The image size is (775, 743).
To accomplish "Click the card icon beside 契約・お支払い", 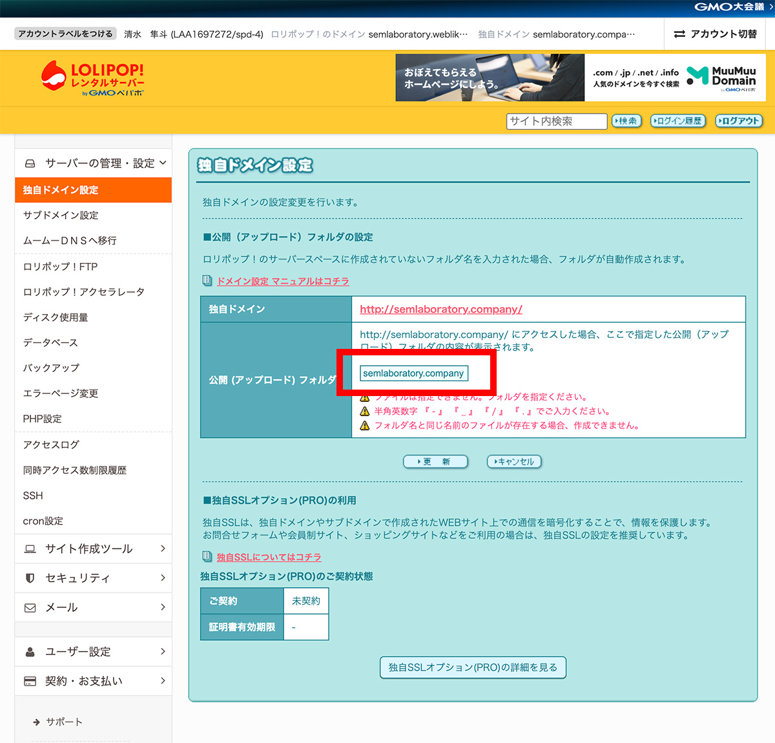I will pyautogui.click(x=30, y=680).
